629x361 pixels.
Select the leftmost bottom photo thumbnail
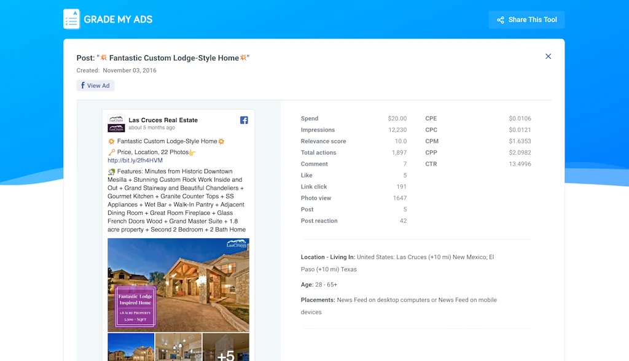[x=130, y=348]
